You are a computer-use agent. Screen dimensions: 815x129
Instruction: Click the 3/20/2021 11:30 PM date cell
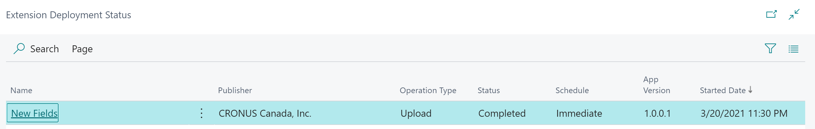click(x=744, y=113)
